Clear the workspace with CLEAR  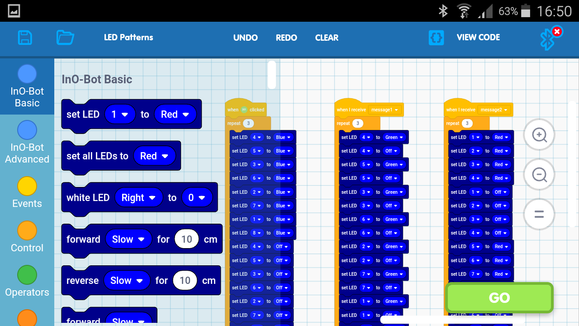(x=327, y=38)
